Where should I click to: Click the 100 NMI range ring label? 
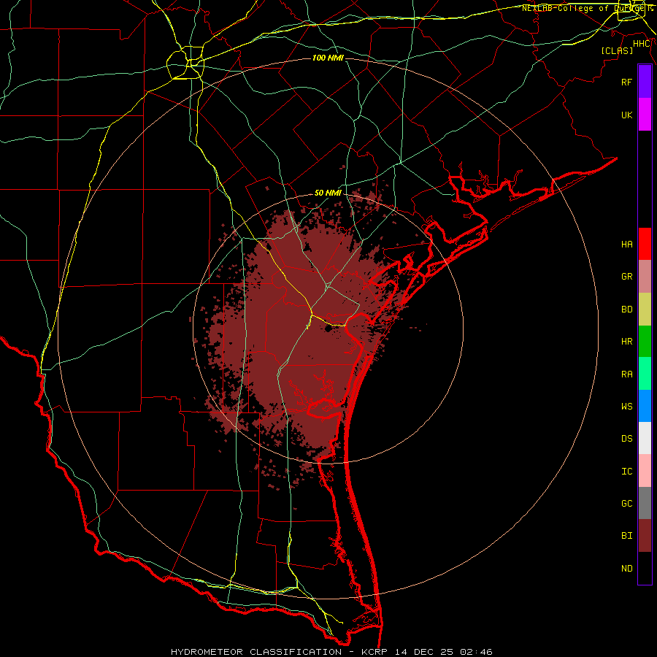point(328,58)
